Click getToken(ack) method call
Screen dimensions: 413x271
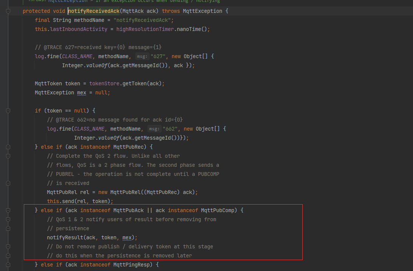[142, 84]
